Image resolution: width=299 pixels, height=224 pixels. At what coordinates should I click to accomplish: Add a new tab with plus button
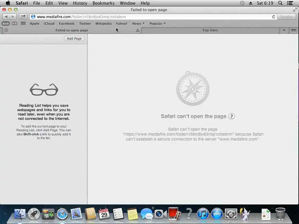(284, 30)
